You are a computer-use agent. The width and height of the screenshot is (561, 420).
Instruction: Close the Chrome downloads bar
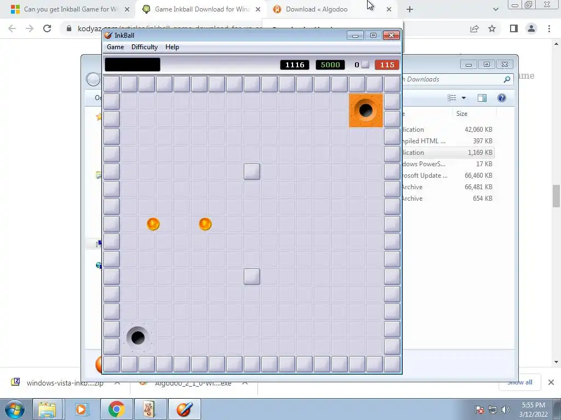(551, 382)
